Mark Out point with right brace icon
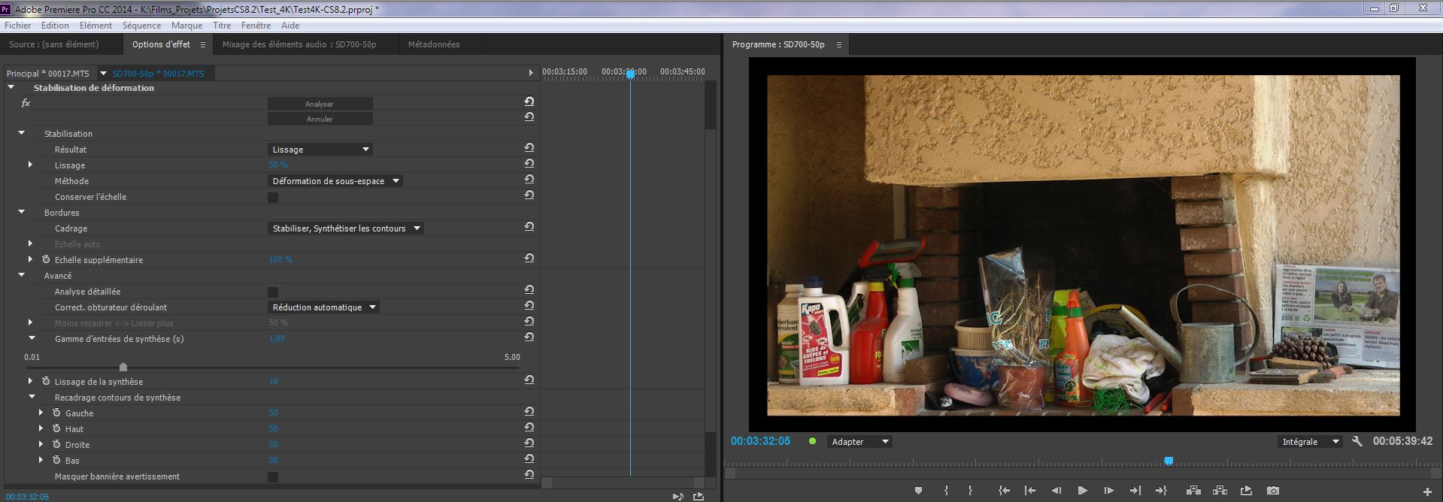 pos(971,491)
